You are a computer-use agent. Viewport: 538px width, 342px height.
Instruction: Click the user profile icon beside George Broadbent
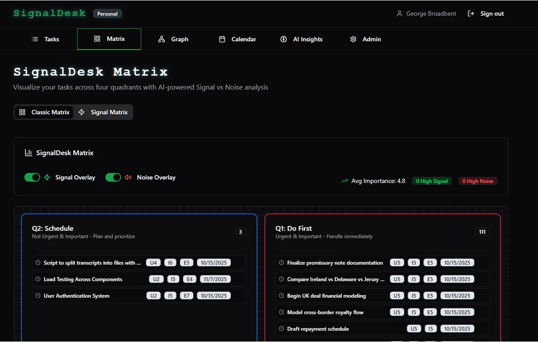(x=399, y=14)
